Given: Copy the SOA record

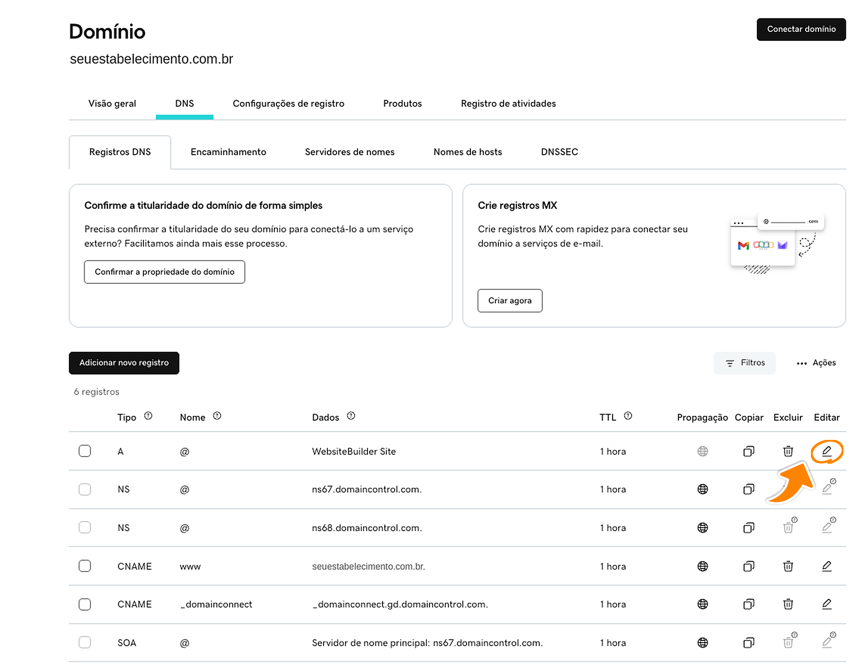Looking at the screenshot, I should pyautogui.click(x=749, y=643).
